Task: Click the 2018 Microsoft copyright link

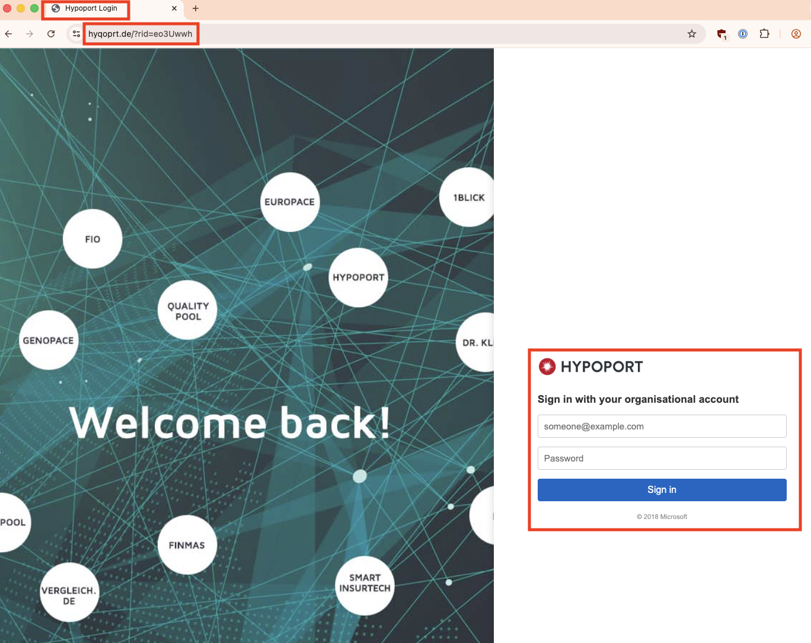Action: (662, 517)
